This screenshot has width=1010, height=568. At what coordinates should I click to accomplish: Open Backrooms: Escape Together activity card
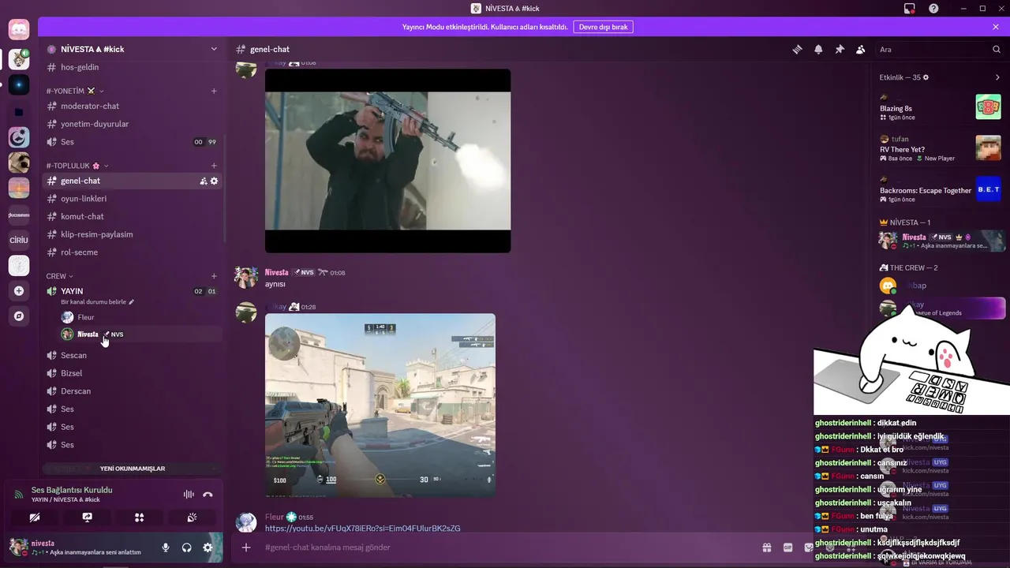pyautogui.click(x=941, y=189)
